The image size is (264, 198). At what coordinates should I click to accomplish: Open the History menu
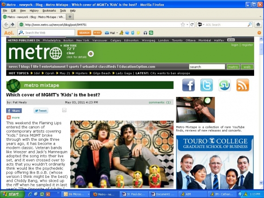[x=34, y=11]
